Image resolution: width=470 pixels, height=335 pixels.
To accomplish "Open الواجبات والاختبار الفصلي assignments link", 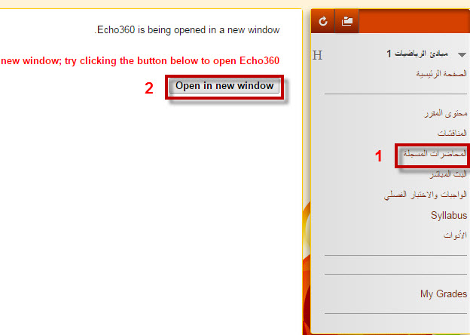I will pyautogui.click(x=426, y=195).
